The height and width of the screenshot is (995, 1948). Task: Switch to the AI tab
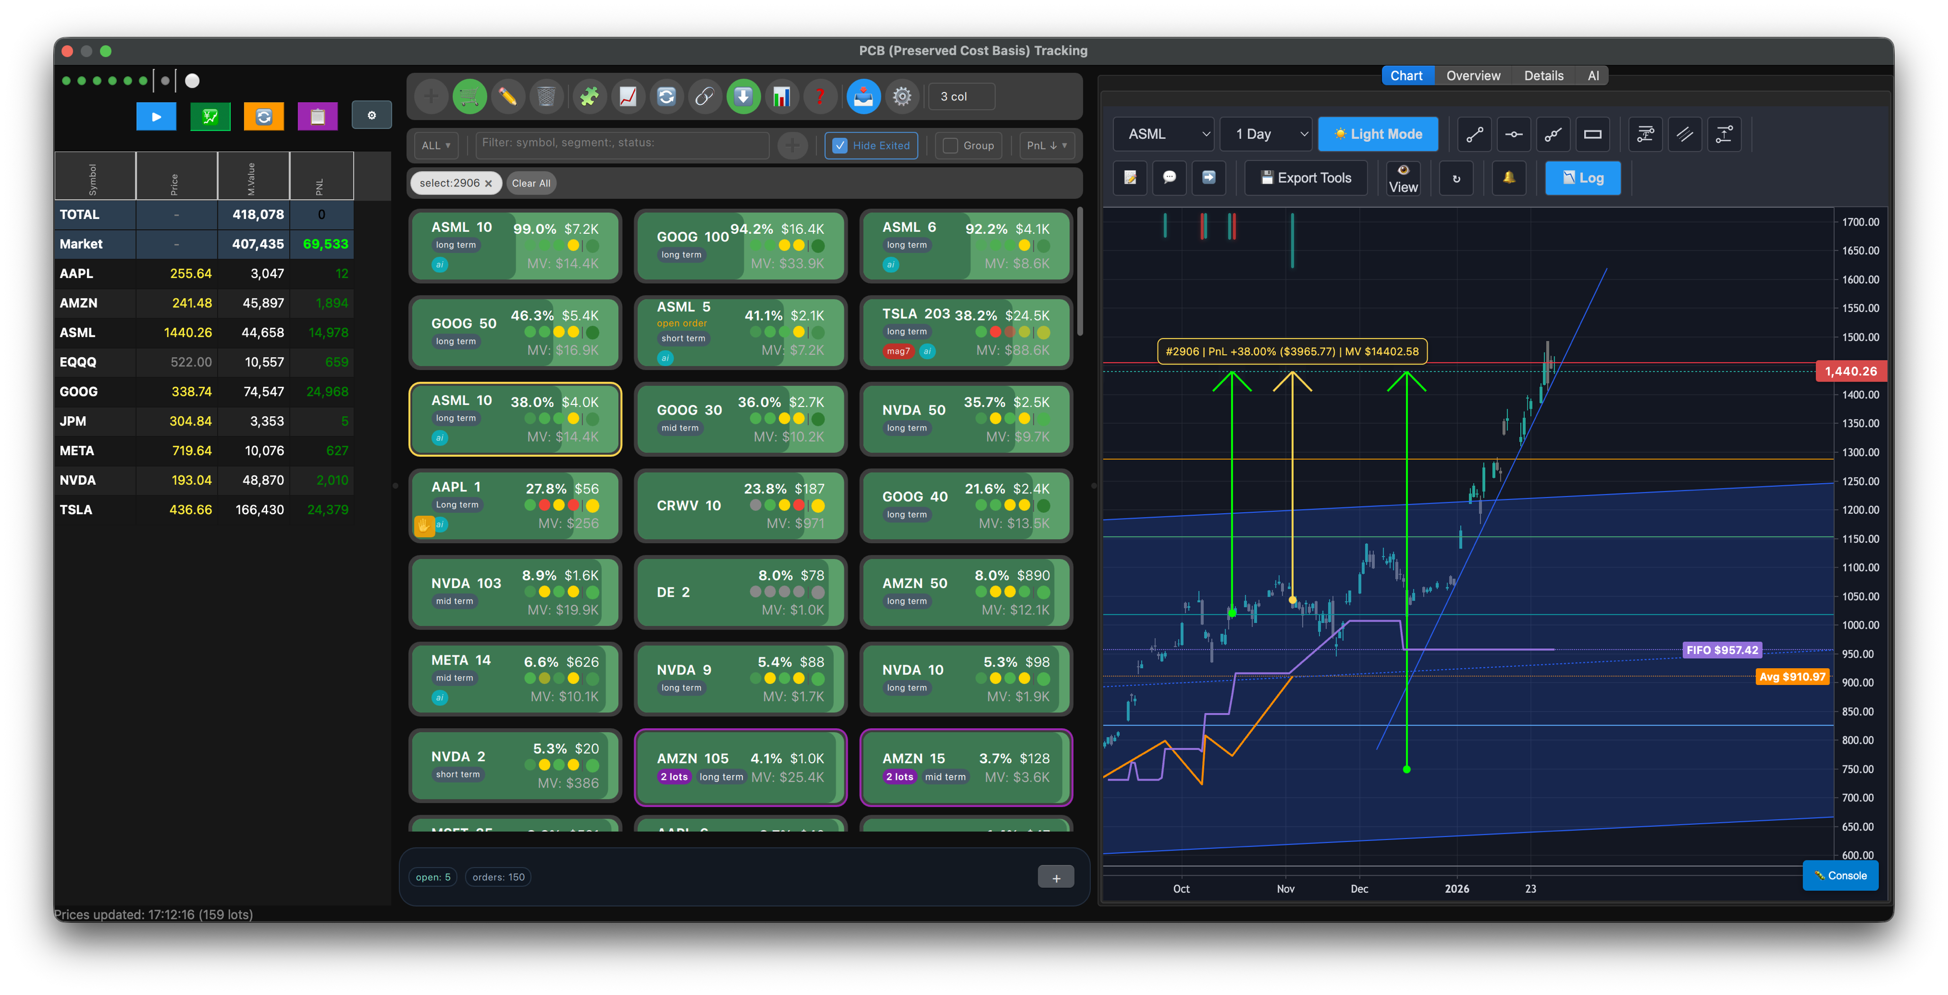click(1593, 76)
